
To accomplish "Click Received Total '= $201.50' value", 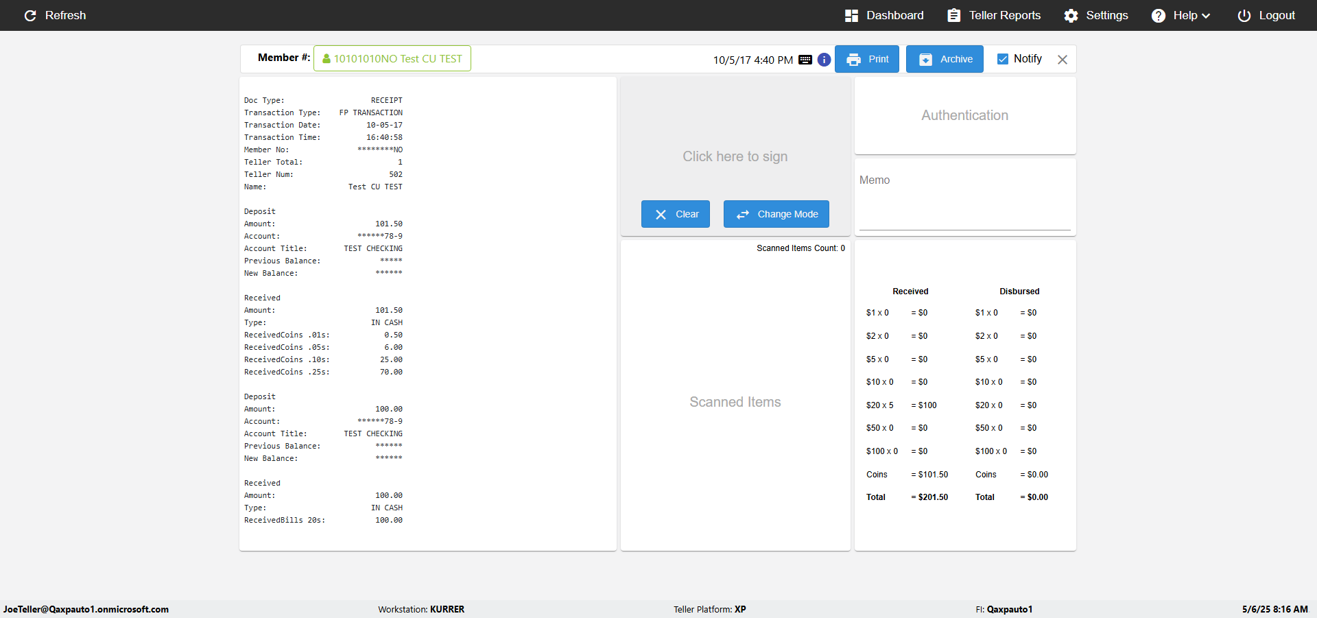I will (x=929, y=497).
